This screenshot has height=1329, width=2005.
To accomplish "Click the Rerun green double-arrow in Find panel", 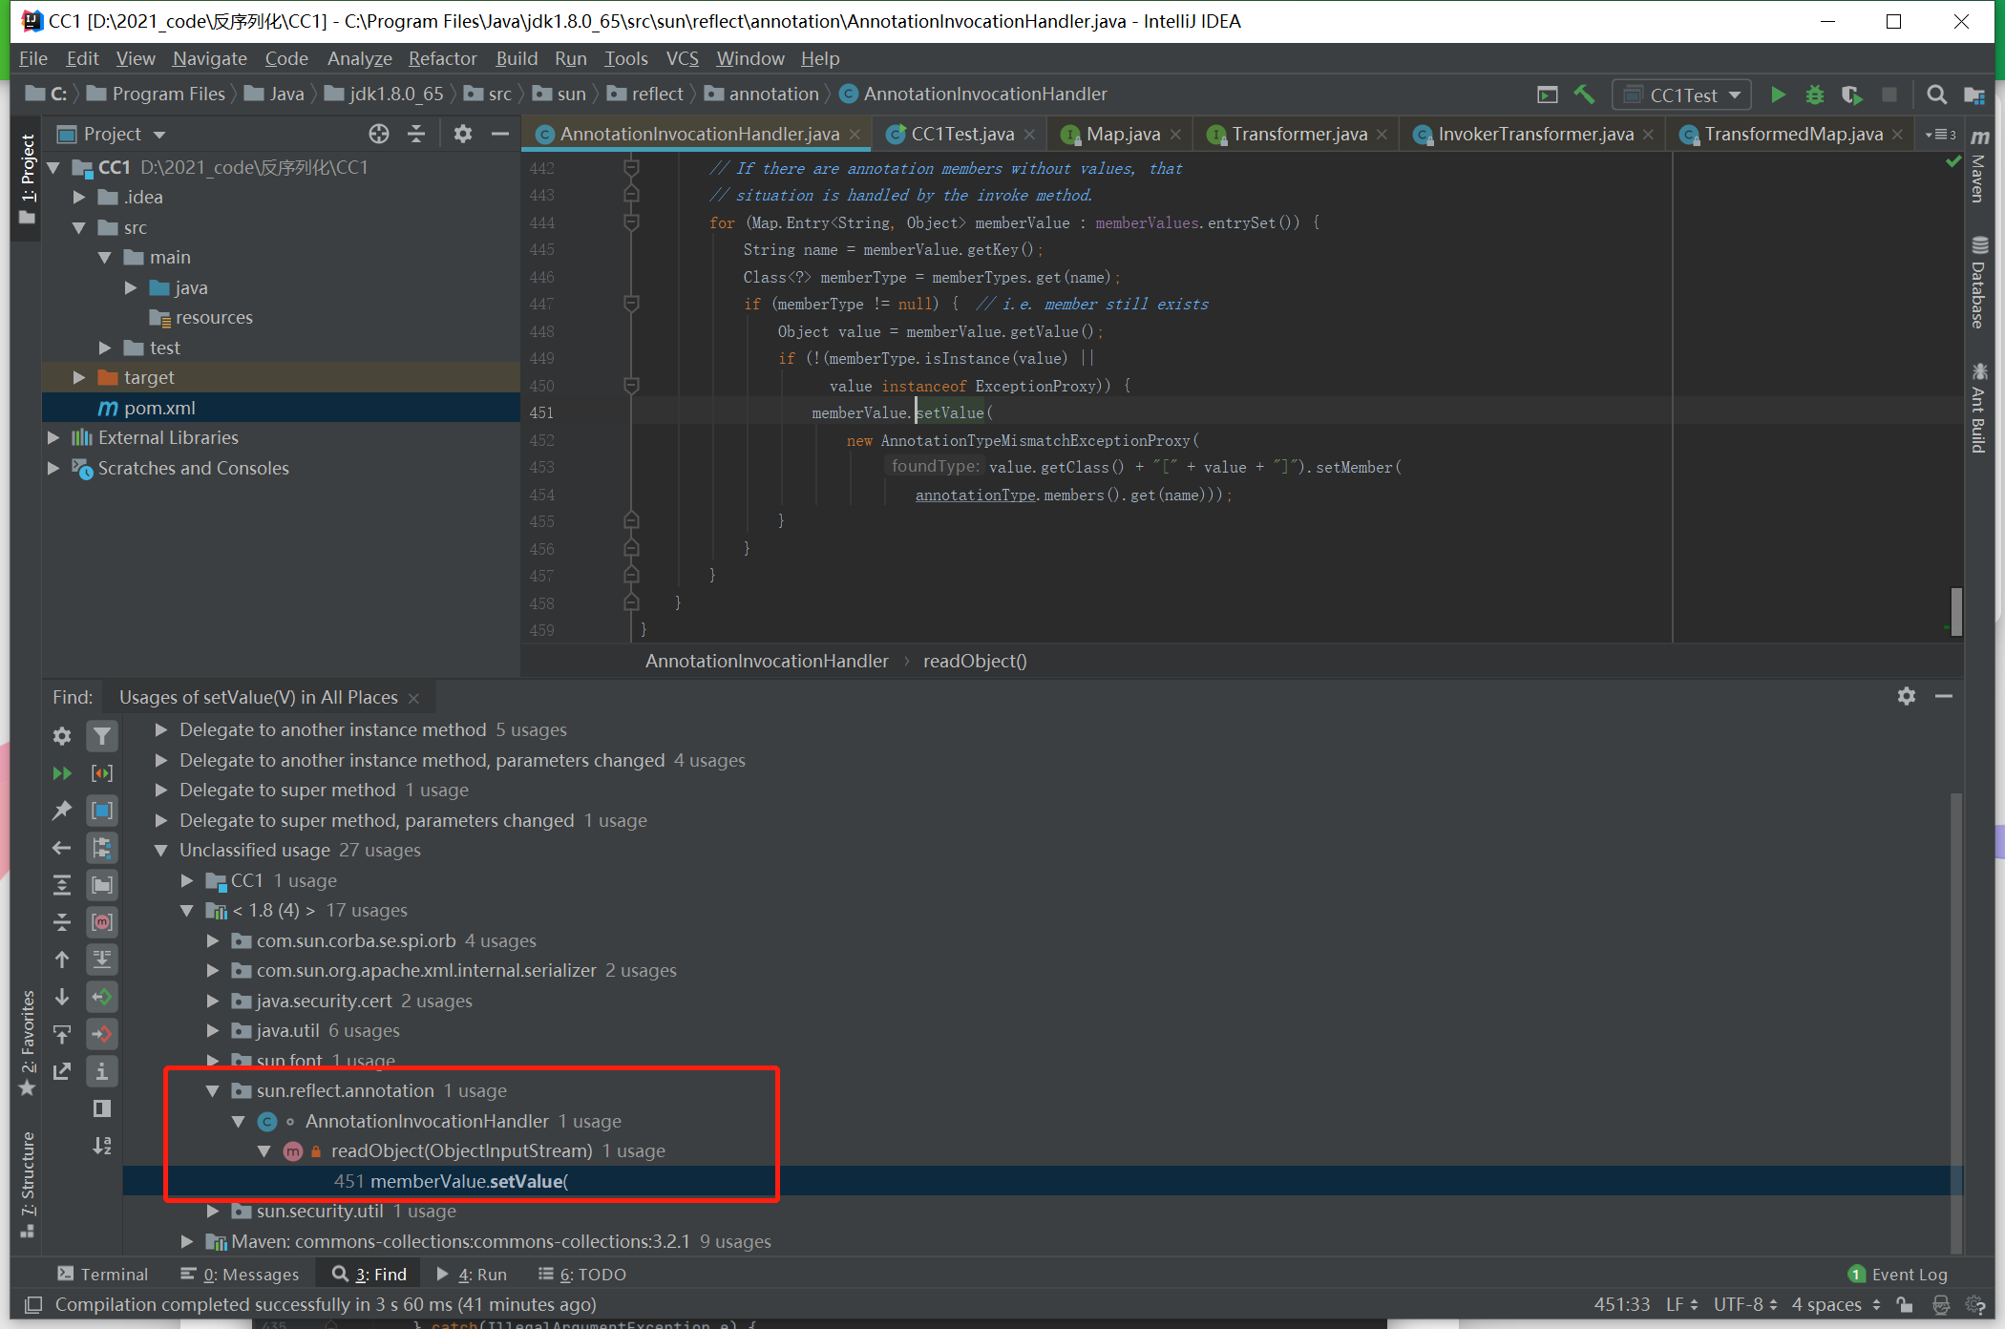I will (62, 773).
